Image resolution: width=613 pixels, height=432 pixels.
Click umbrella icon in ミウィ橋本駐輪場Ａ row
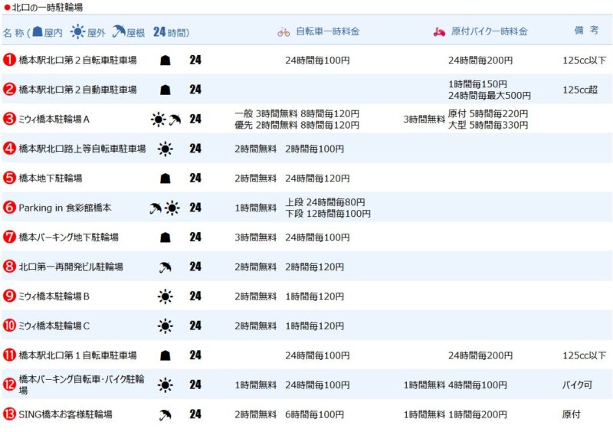[x=175, y=119]
